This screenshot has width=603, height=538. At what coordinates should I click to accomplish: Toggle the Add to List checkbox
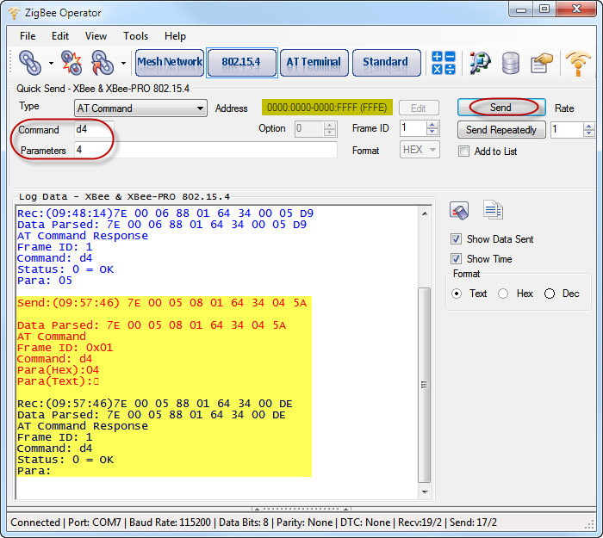pyautogui.click(x=463, y=152)
